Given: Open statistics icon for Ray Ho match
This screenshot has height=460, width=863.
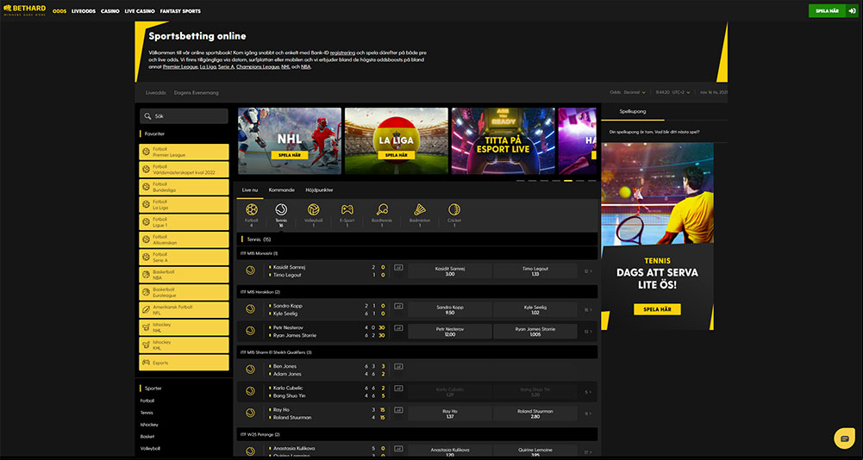Looking at the screenshot, I should point(398,410).
